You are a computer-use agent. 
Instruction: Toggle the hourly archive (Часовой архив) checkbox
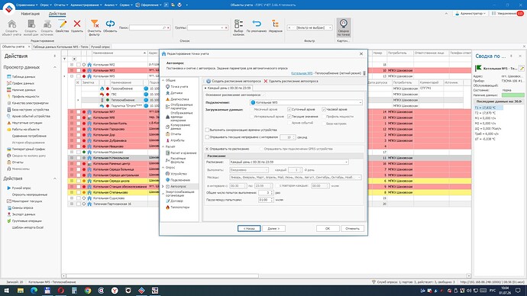pyautogui.click(x=324, y=109)
